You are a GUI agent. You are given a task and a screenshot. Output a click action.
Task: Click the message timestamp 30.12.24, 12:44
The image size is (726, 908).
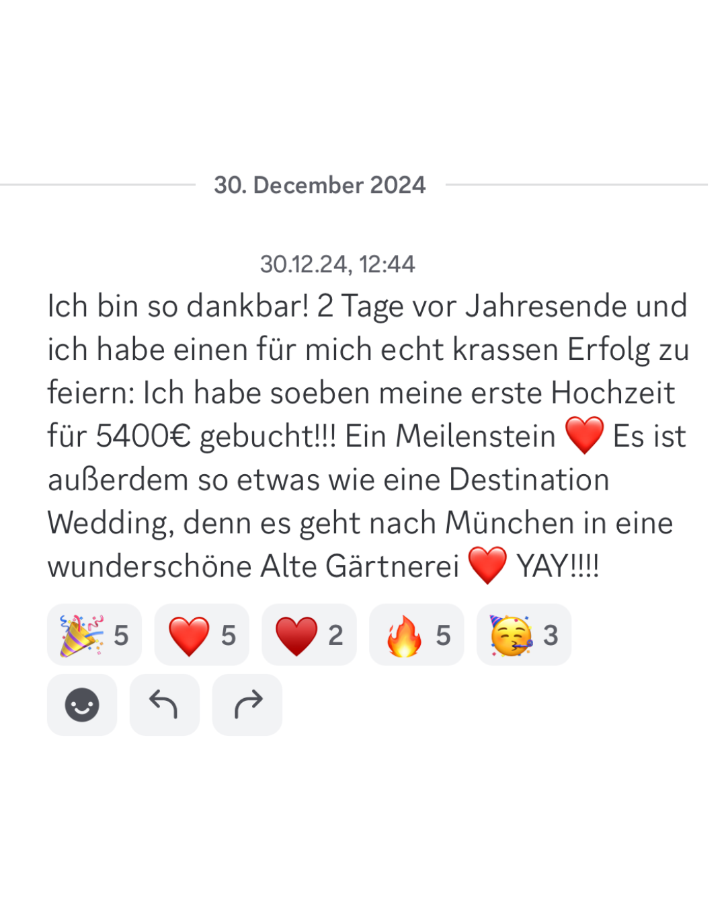pos(337,264)
